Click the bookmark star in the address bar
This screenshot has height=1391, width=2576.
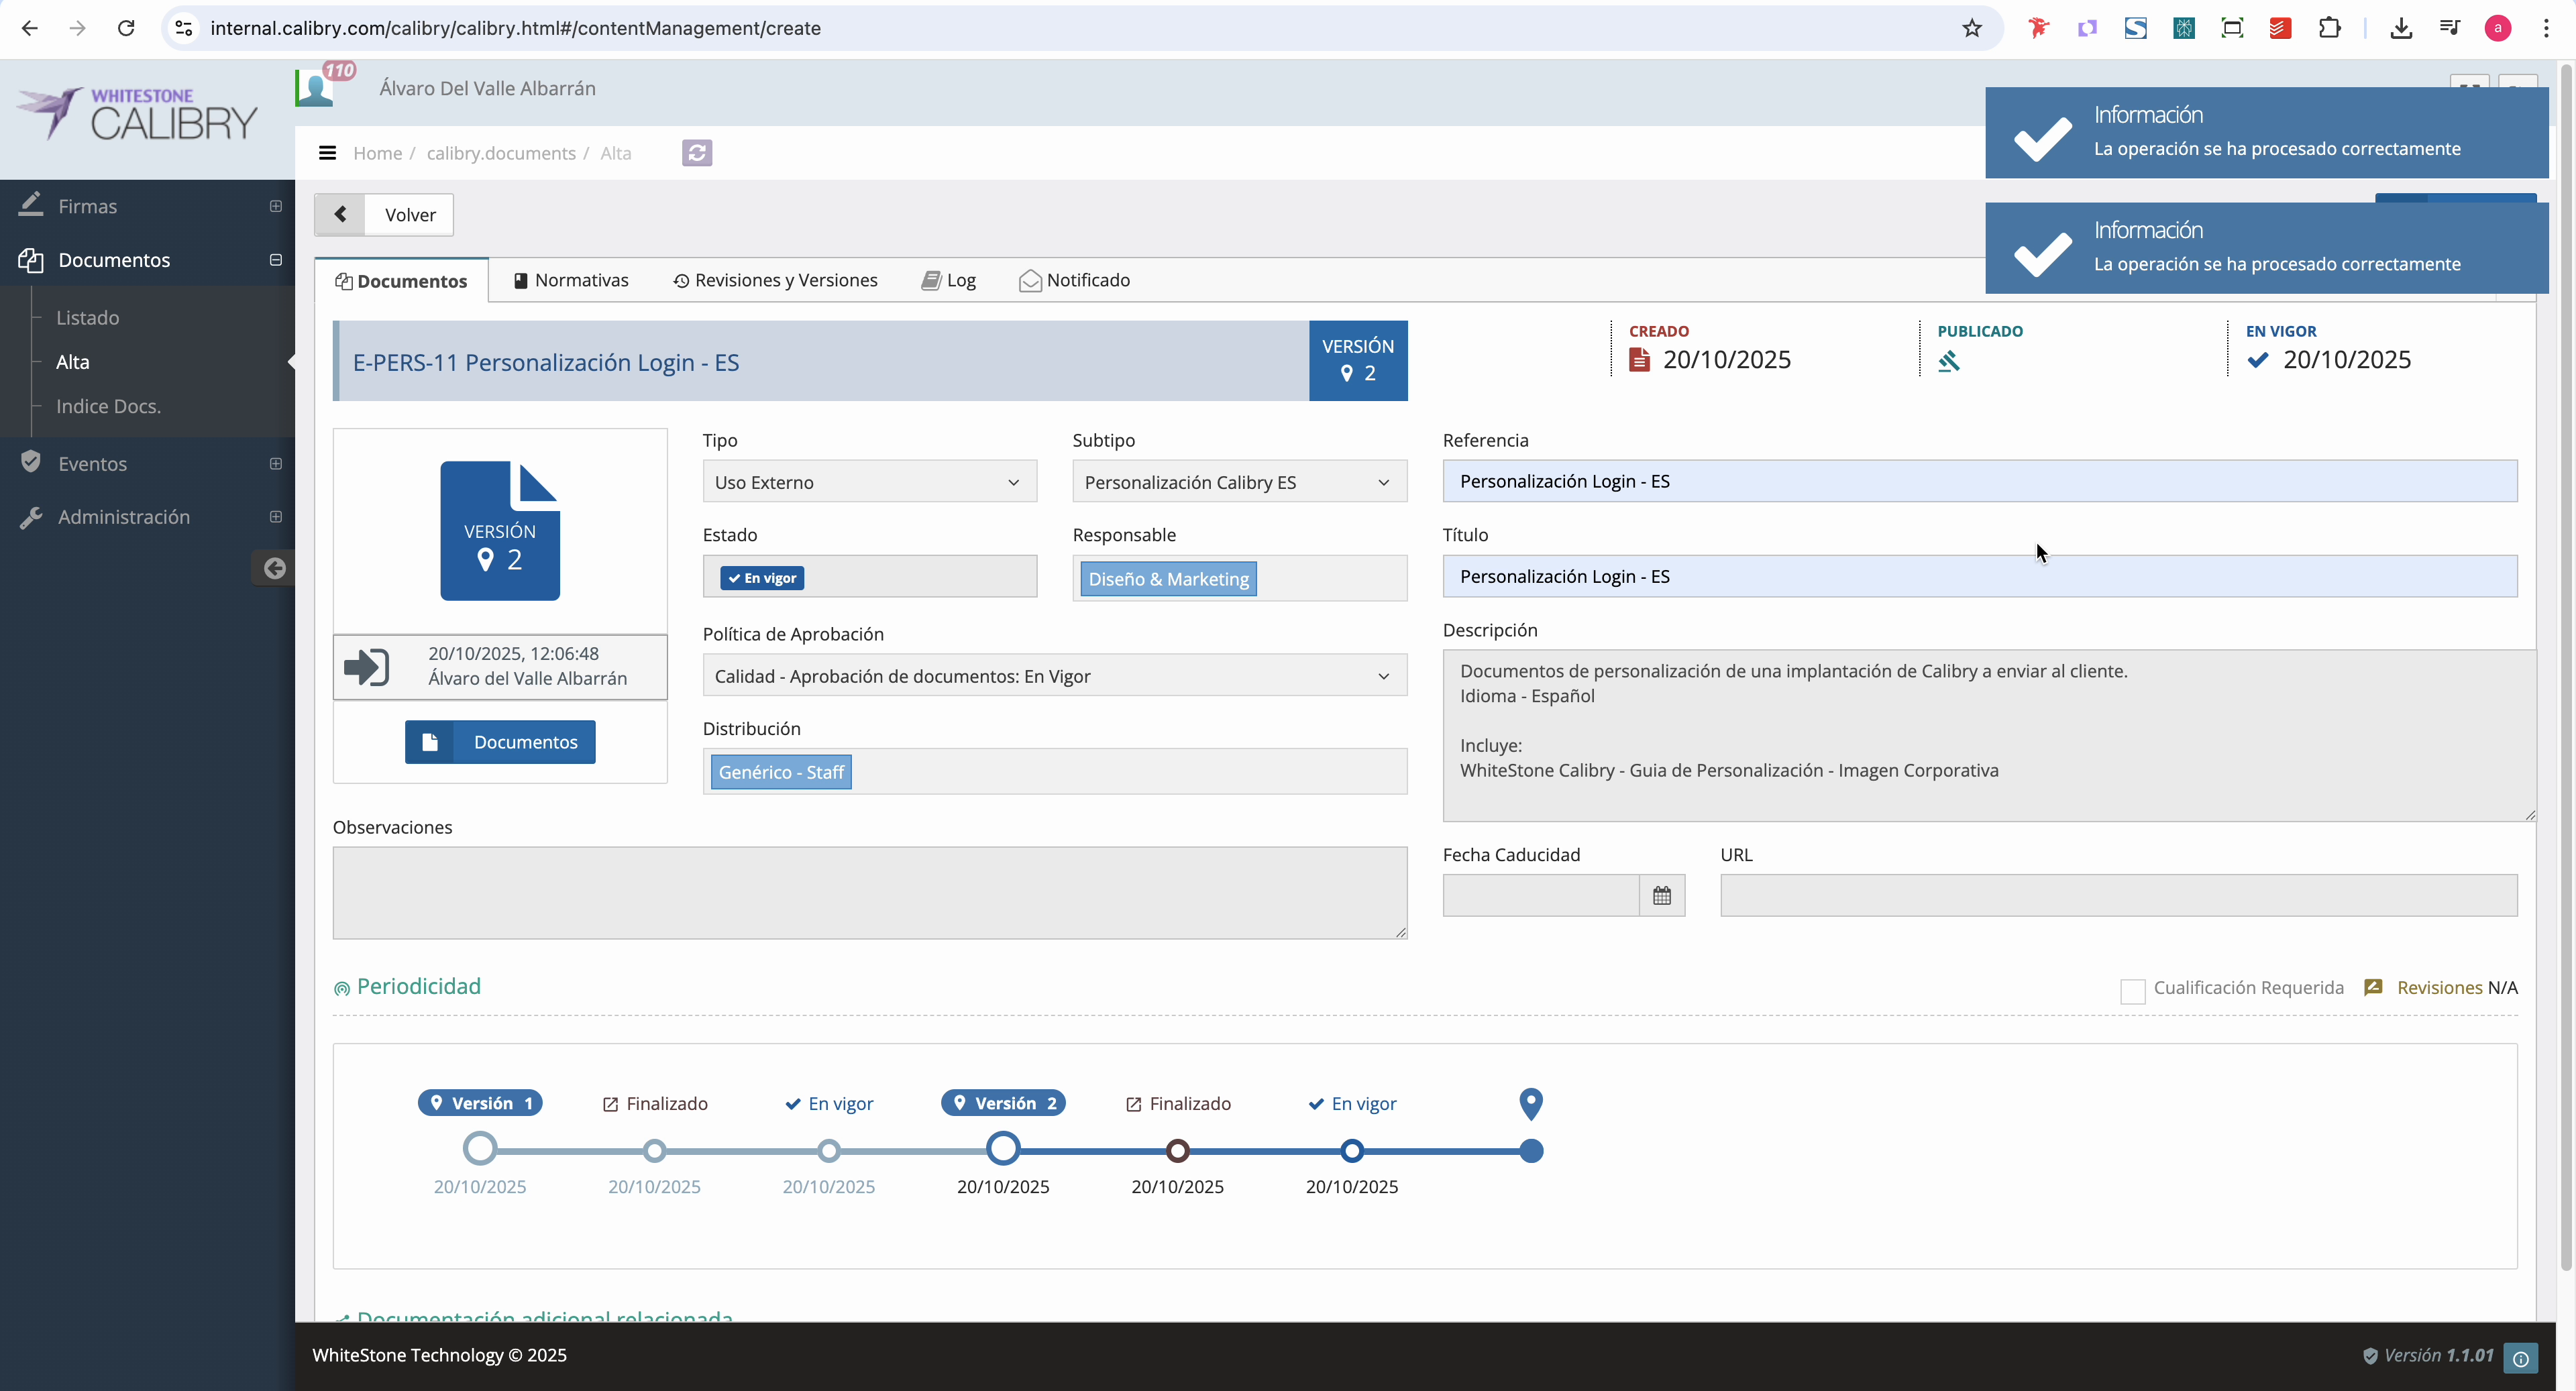(1971, 27)
